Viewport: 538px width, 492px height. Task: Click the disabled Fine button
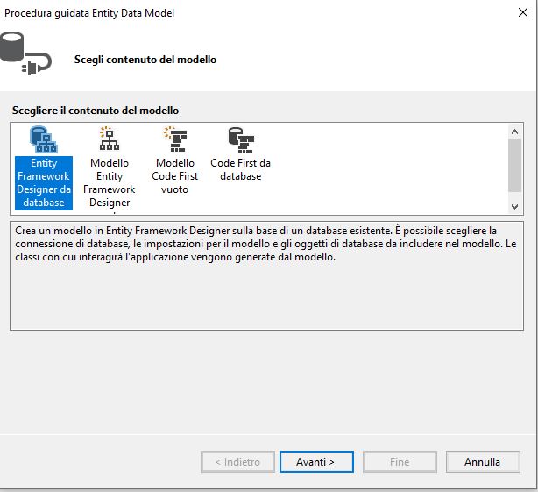pos(400,461)
